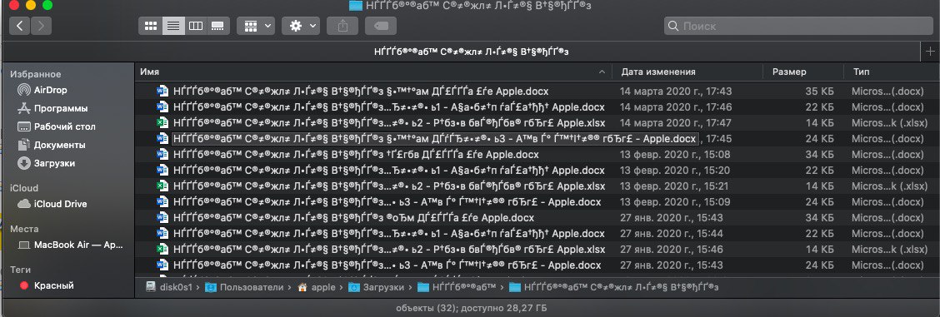Click the date cell 27 янв. 2020 г., 15:46
Viewport: 940px width, 317px height.
point(672,249)
